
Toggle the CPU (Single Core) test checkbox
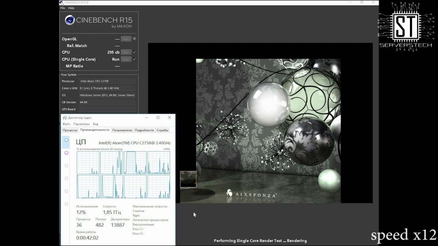134,59
